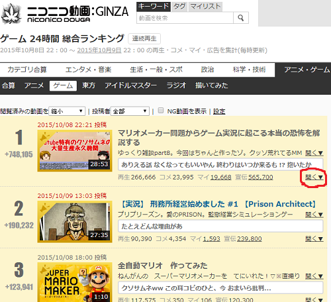
Task: Select the タグ search tab
Action: click(x=179, y=7)
